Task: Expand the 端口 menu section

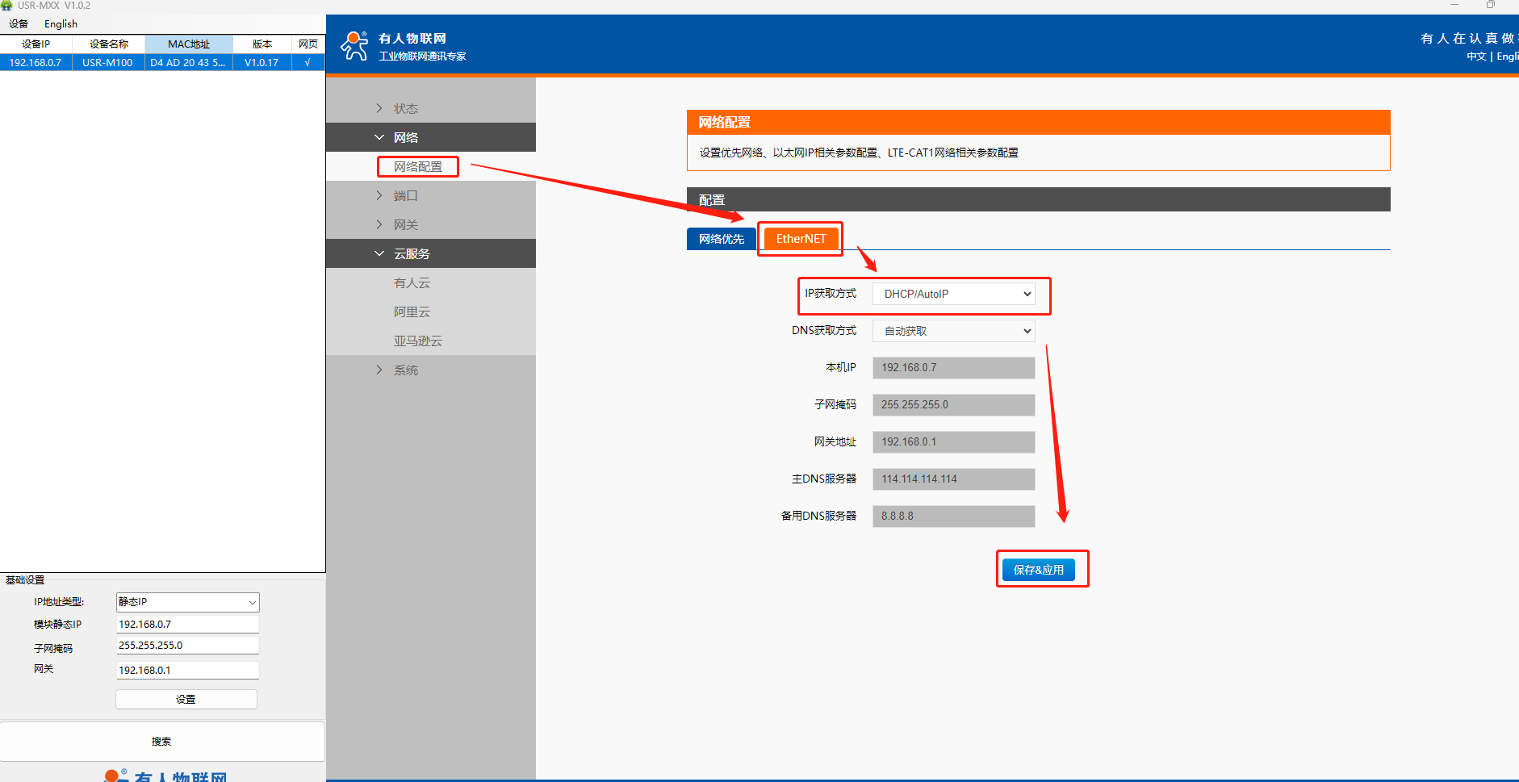Action: click(x=405, y=195)
